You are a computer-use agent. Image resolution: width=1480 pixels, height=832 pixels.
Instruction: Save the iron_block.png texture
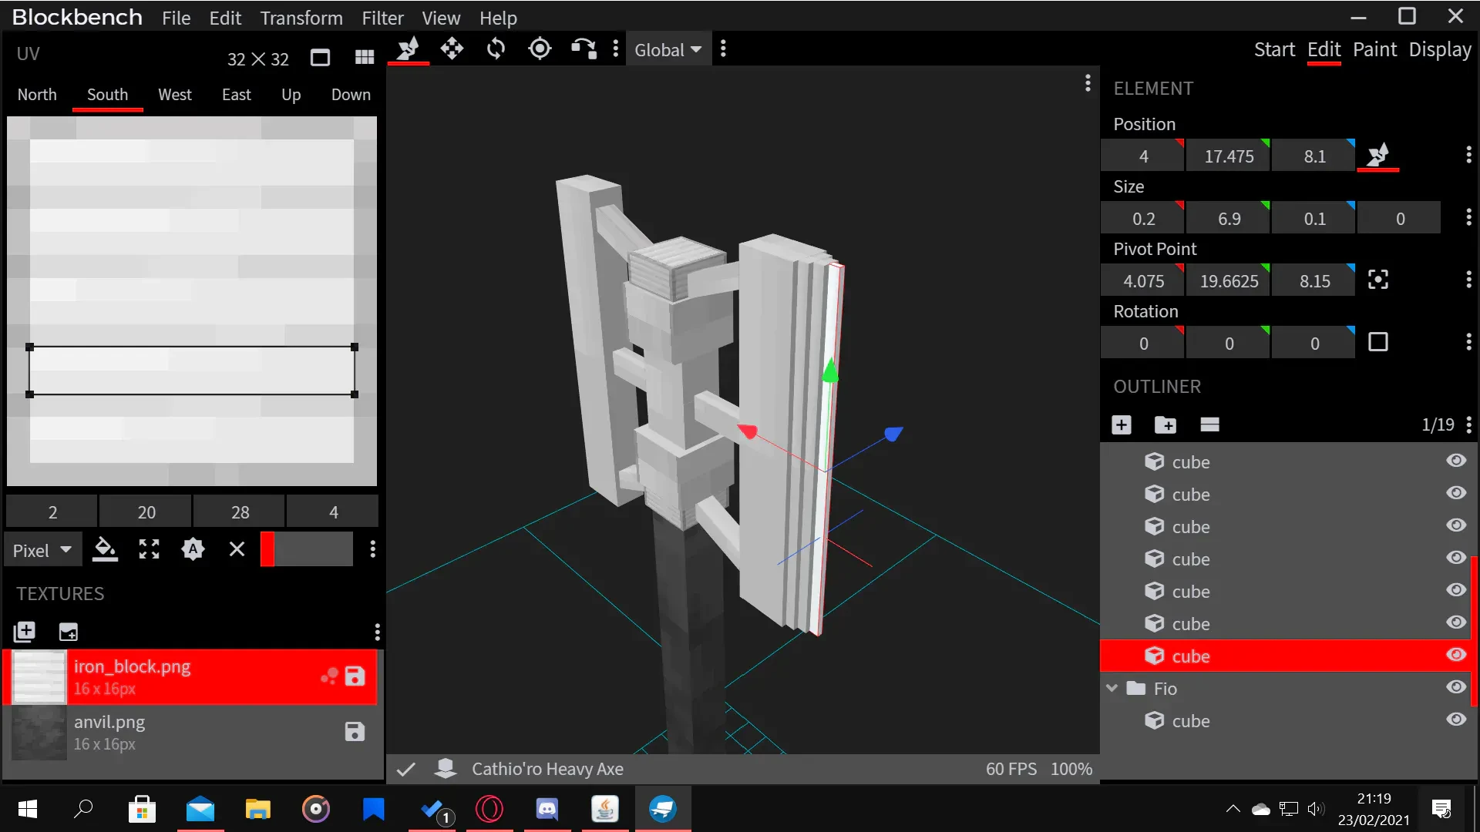pyautogui.click(x=355, y=676)
